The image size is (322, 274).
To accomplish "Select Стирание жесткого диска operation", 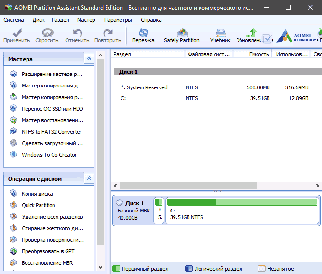I will 47,228.
